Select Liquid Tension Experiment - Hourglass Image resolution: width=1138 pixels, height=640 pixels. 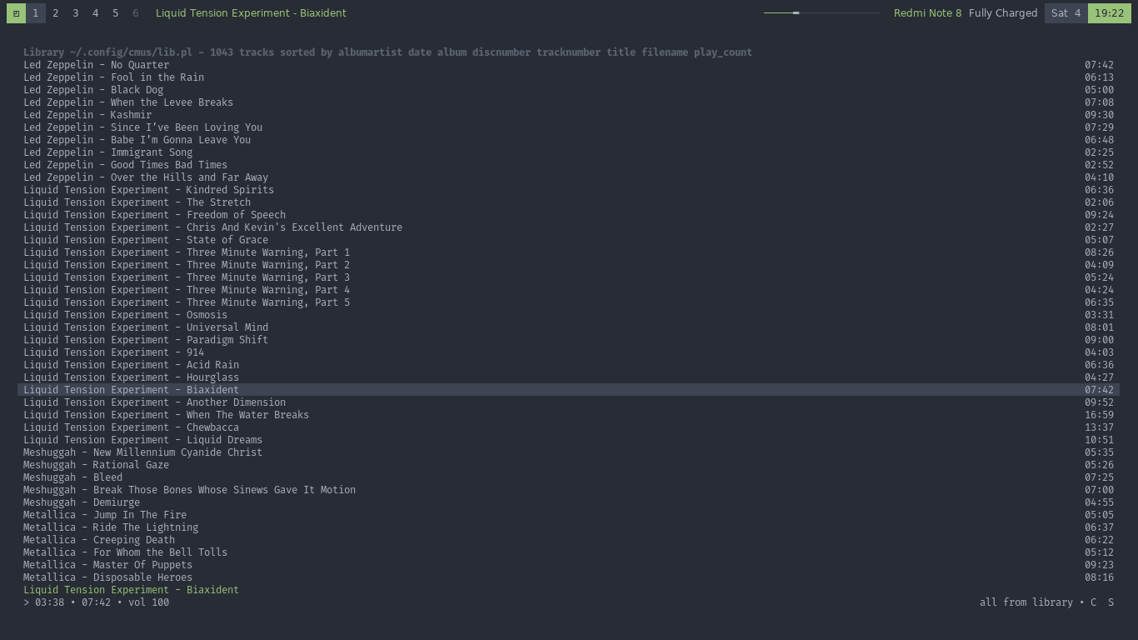coord(568,377)
